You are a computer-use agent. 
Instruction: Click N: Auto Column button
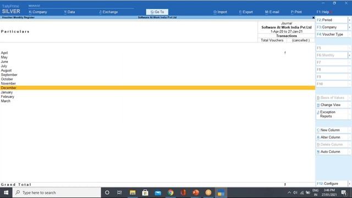click(x=332, y=152)
